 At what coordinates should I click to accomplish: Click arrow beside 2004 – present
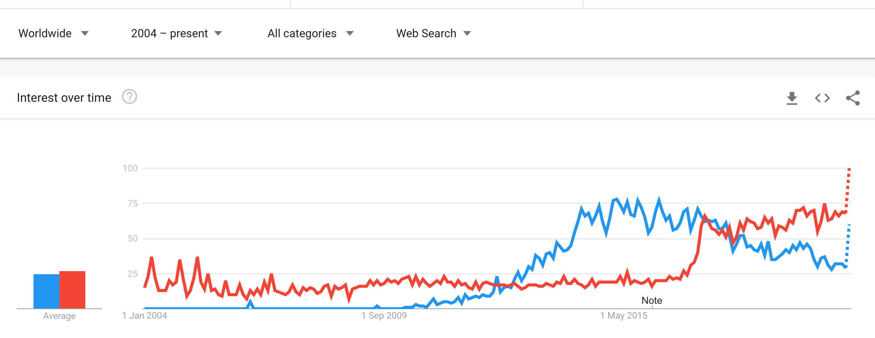pos(218,33)
